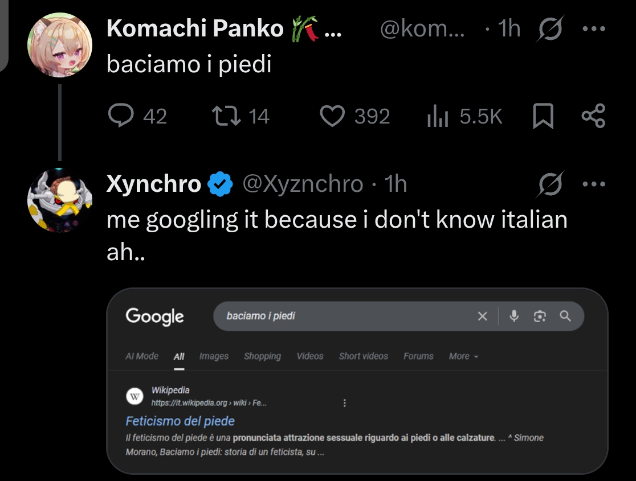
Task: Open replies on Komachi Panko's tweet
Action: click(x=121, y=116)
